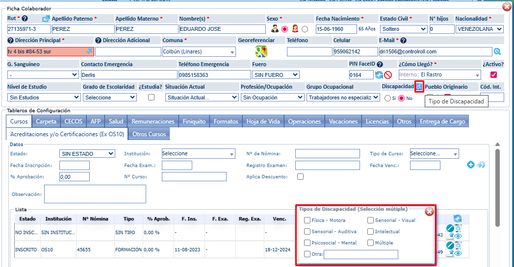514x267 pixels.
Task: Click the help icon next to Dirección Adicional
Action: [x=98, y=40]
